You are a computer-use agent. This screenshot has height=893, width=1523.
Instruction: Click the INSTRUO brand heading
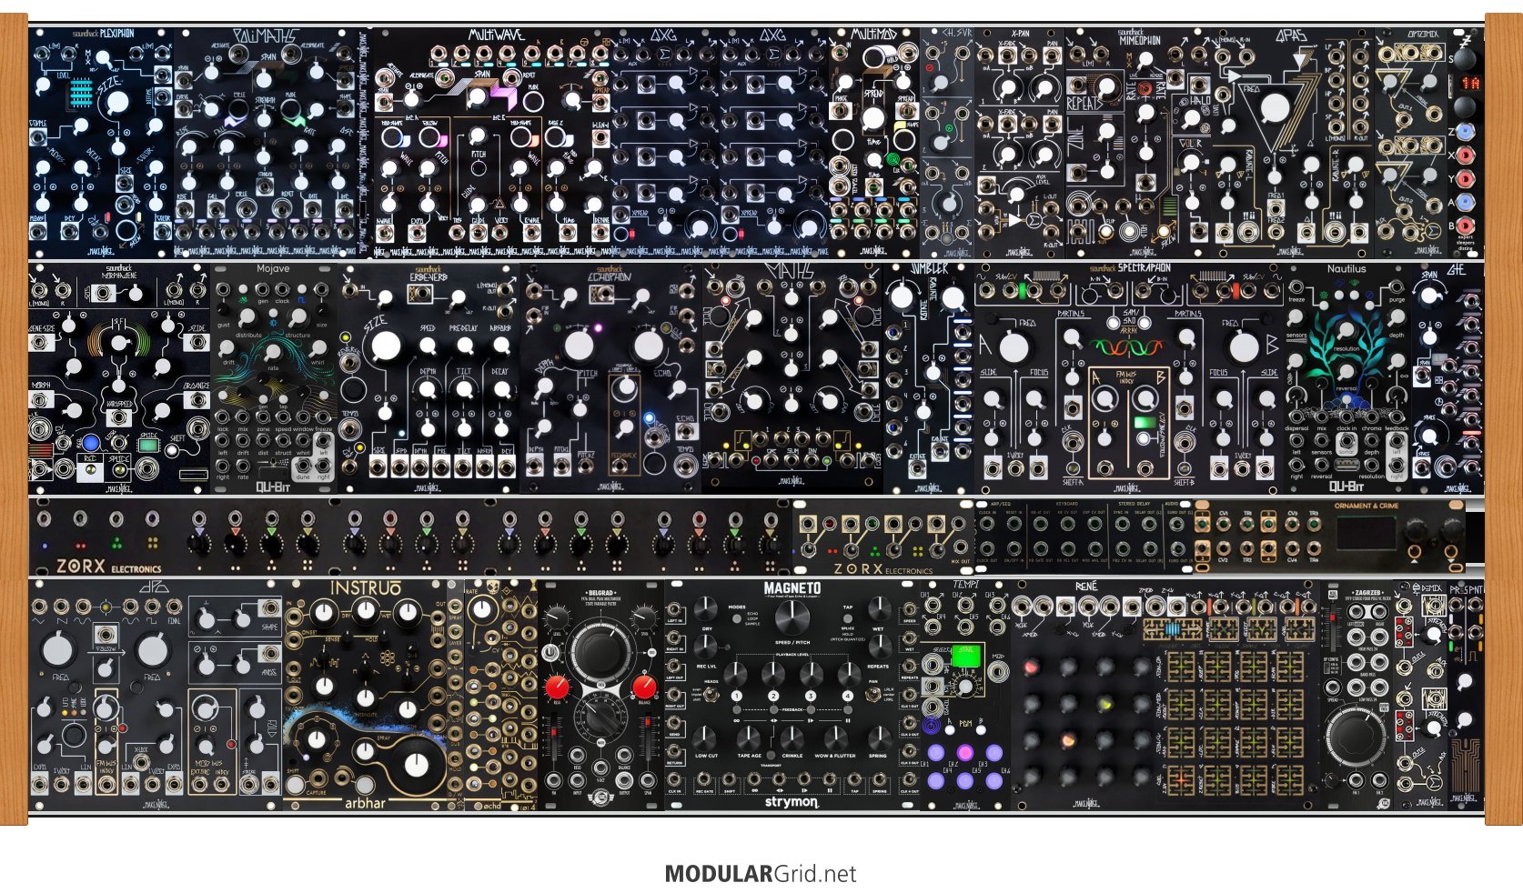tap(365, 588)
